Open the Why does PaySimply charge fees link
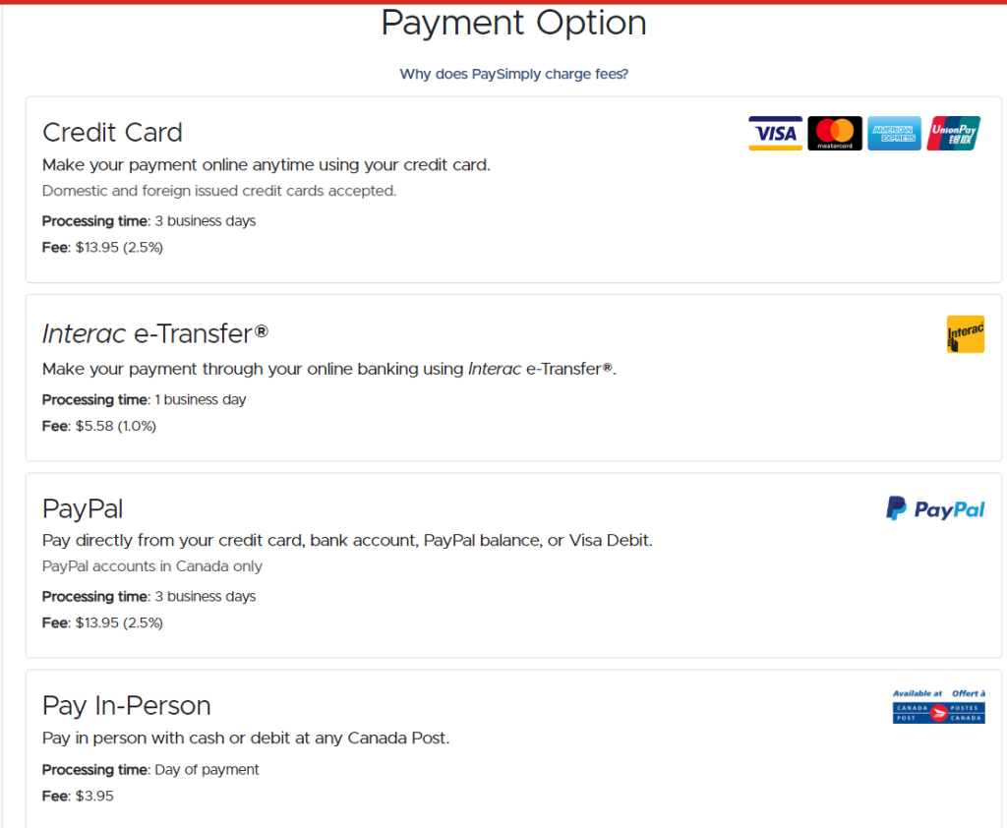The width and height of the screenshot is (1007, 828). [513, 74]
